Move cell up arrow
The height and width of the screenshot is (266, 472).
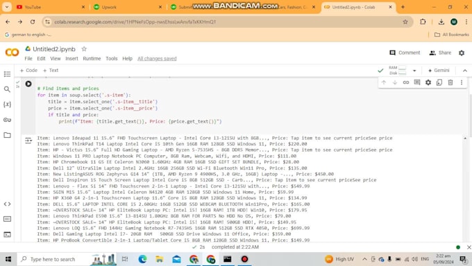[x=384, y=82]
